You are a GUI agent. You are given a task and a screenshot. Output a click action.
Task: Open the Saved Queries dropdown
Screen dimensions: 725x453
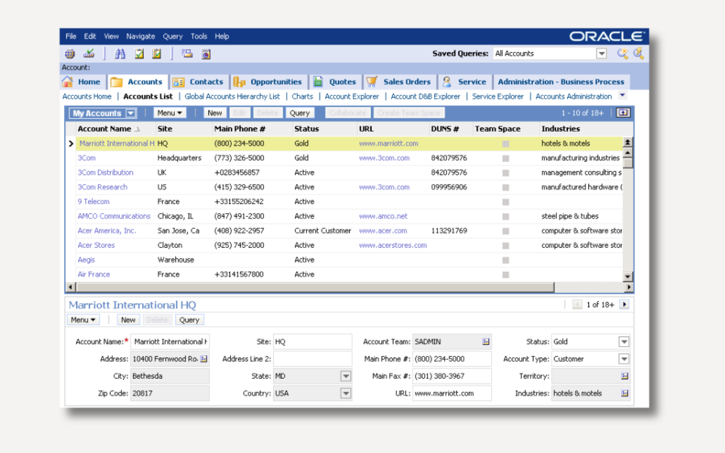pos(601,53)
